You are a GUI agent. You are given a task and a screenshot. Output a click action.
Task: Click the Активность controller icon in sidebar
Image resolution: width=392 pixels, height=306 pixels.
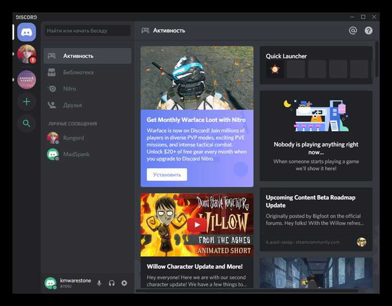click(52, 55)
